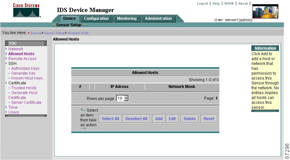Click the Information panel header
The image size is (290, 160).
pos(265,48)
